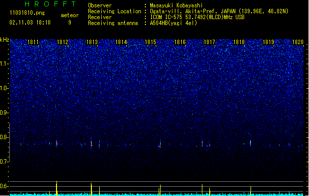Click the Observer label
Viewport: 309px width, 196px height.
point(100,5)
